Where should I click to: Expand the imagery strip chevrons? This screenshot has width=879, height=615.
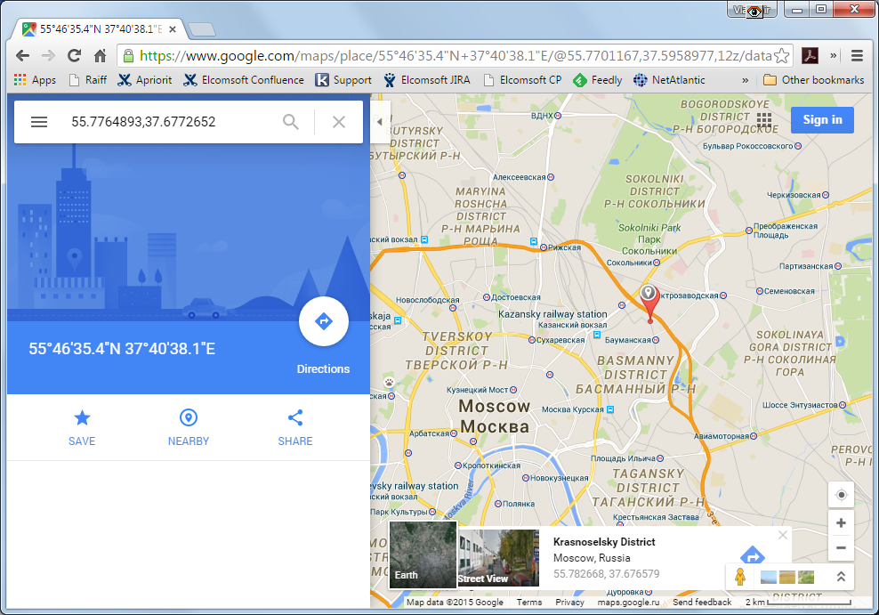coord(841,577)
